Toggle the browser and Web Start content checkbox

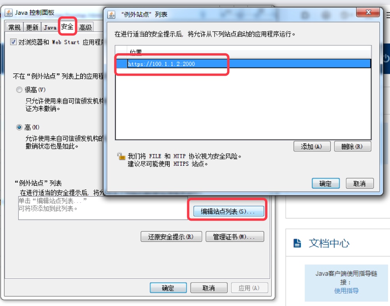coord(14,42)
